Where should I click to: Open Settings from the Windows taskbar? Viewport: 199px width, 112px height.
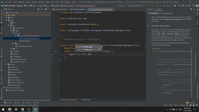[x=16, y=109]
